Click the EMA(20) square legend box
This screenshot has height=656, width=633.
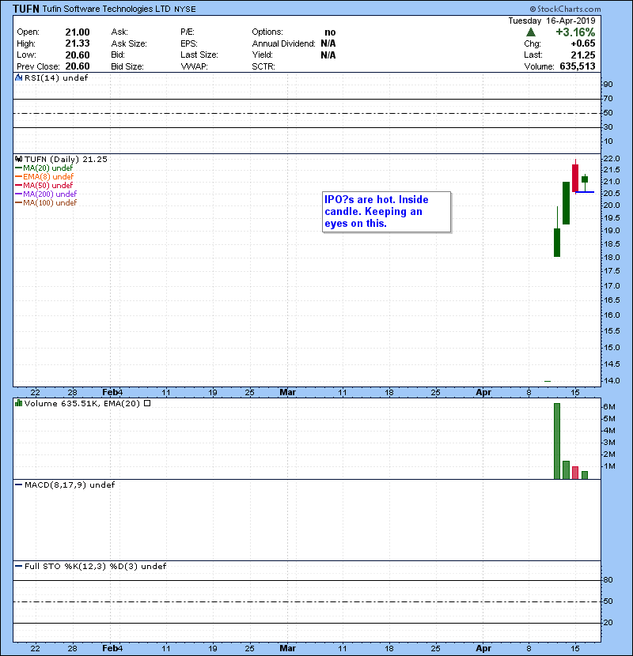pyautogui.click(x=147, y=403)
